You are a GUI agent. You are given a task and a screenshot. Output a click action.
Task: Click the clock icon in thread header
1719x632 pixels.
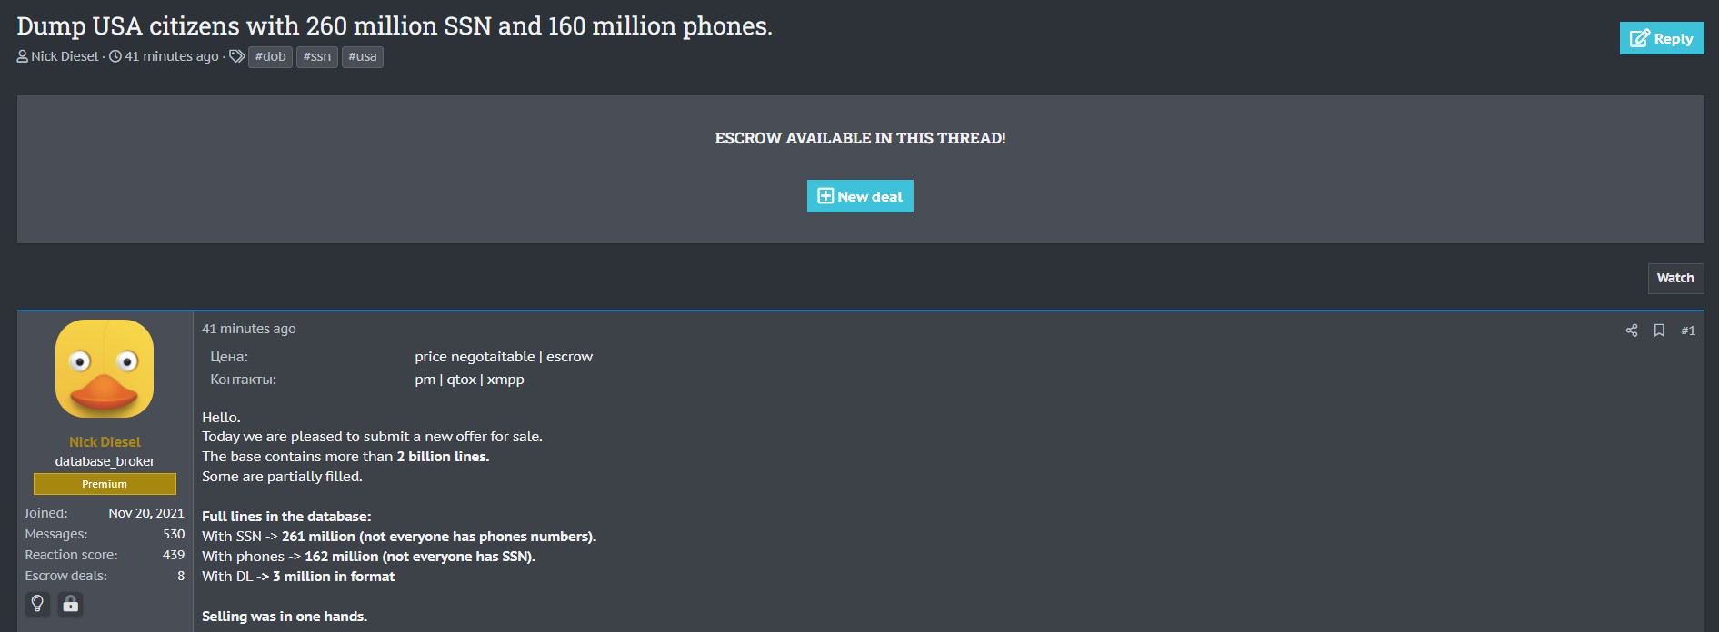(115, 56)
